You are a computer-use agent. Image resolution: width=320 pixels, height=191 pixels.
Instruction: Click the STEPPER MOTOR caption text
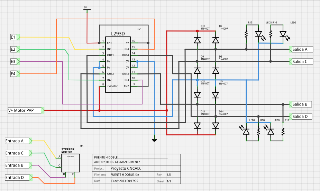(x=68, y=151)
